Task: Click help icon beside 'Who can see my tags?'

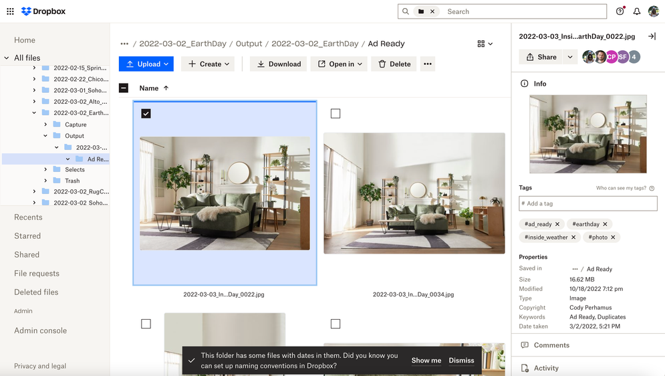Action: [x=652, y=188]
